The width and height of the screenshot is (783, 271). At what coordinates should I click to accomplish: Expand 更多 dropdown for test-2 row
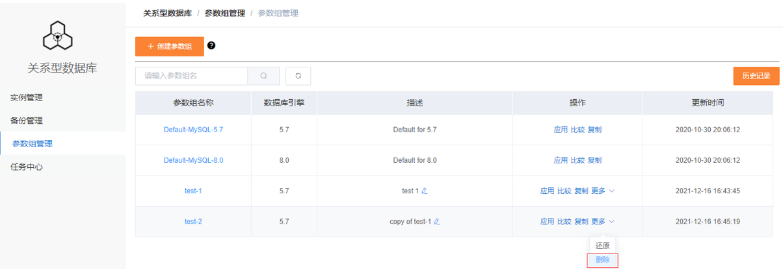[602, 222]
